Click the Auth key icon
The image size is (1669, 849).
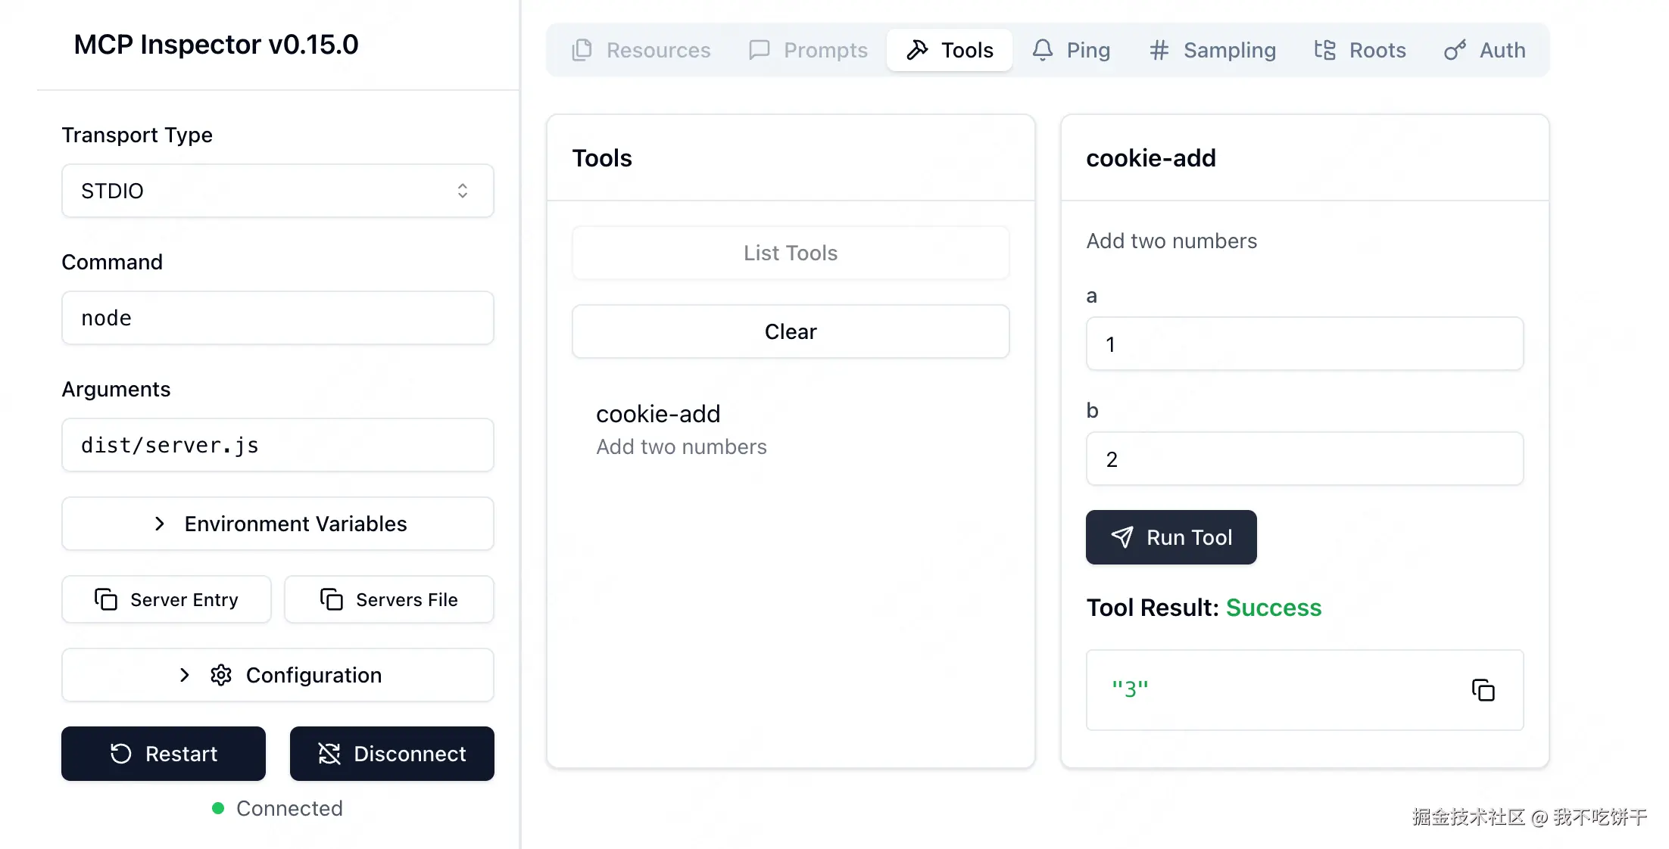(1455, 50)
